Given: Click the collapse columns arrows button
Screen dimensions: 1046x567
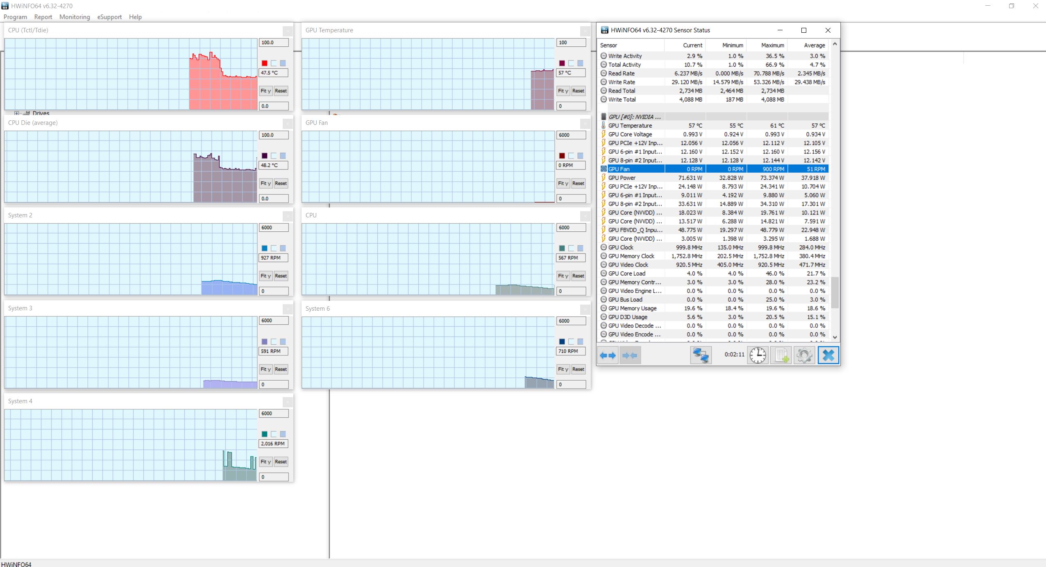Looking at the screenshot, I should click(630, 355).
